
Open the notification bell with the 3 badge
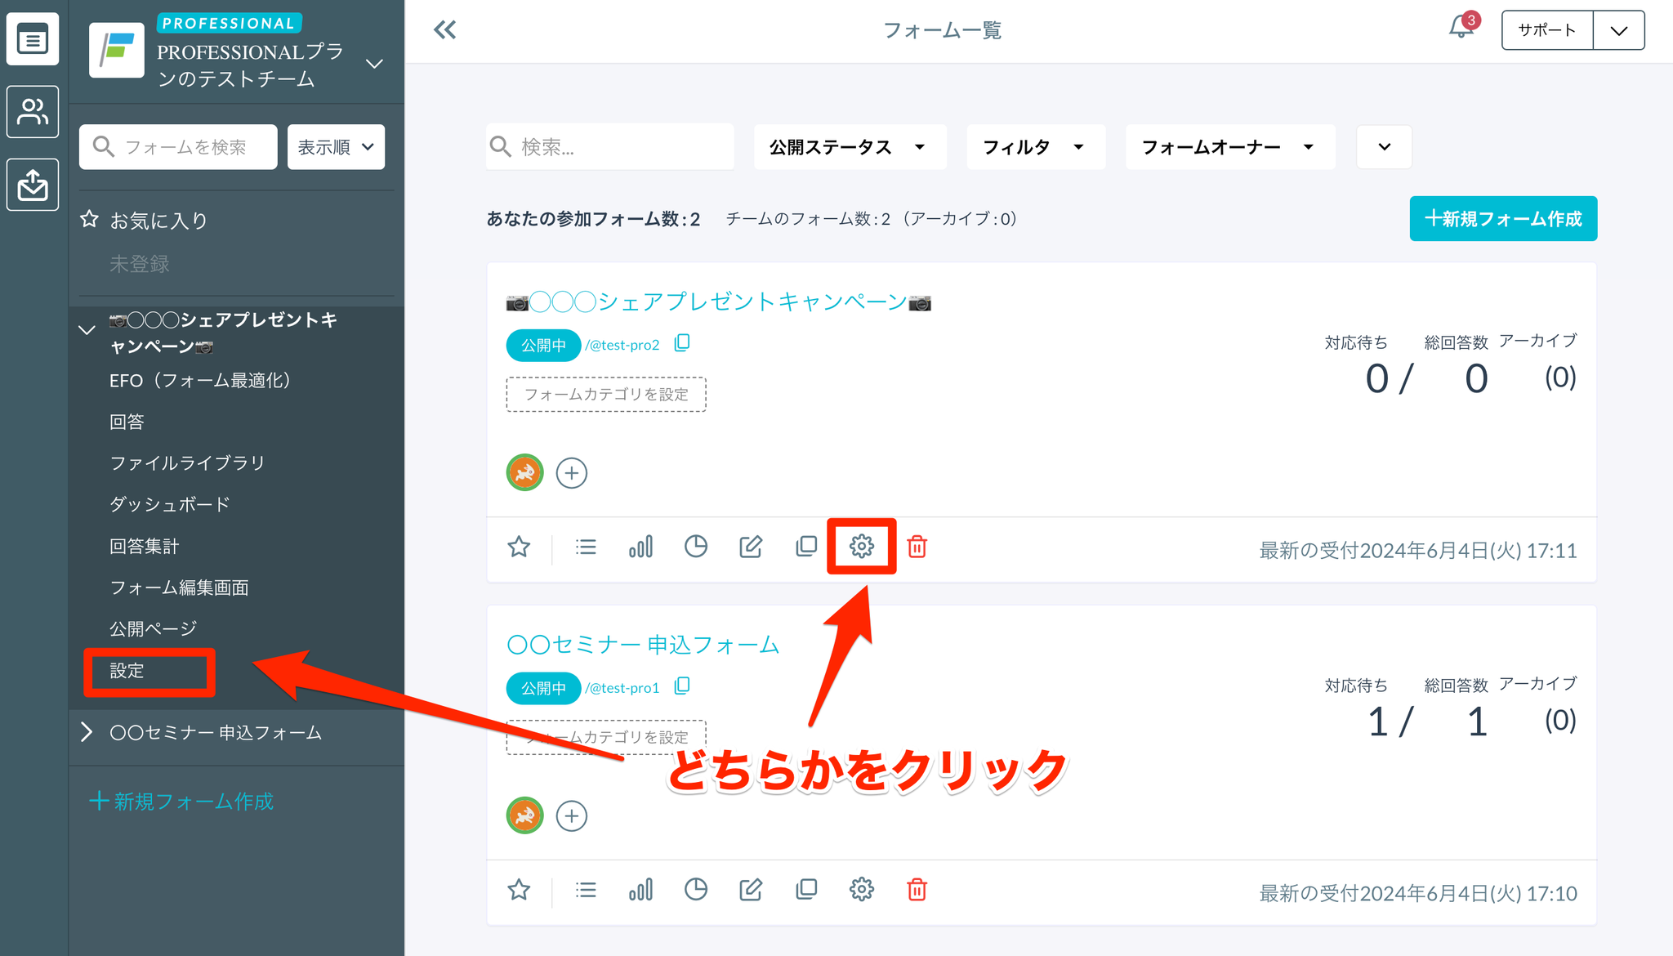pos(1461,29)
